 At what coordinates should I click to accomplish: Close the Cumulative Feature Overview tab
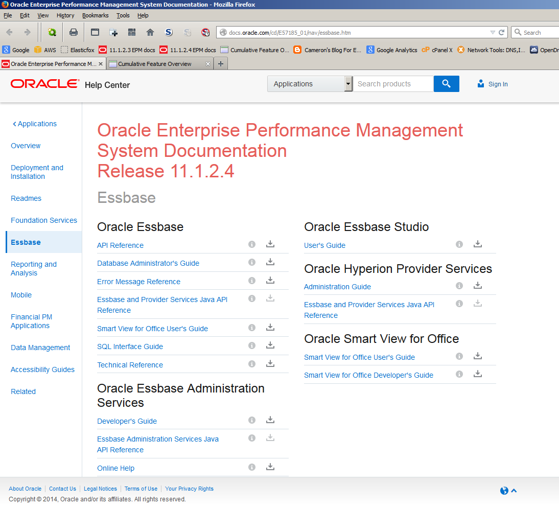[x=208, y=64]
